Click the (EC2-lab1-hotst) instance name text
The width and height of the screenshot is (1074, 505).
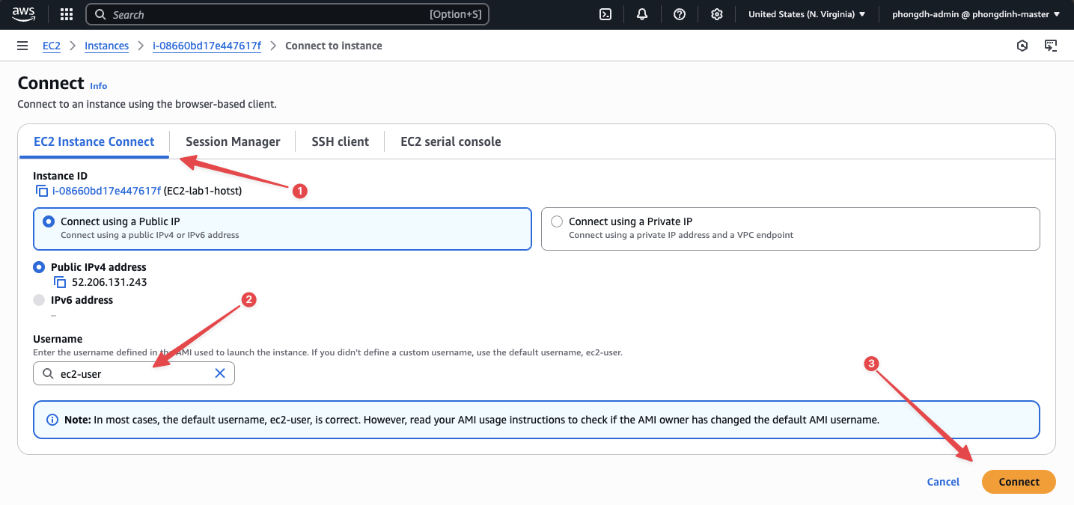pos(203,191)
